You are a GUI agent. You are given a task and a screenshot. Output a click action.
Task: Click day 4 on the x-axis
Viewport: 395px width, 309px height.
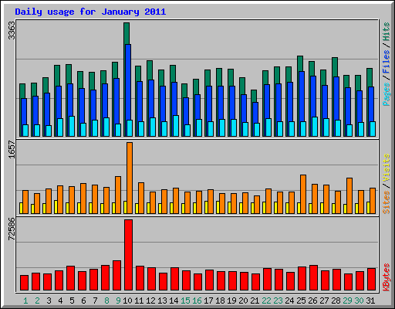(60, 301)
